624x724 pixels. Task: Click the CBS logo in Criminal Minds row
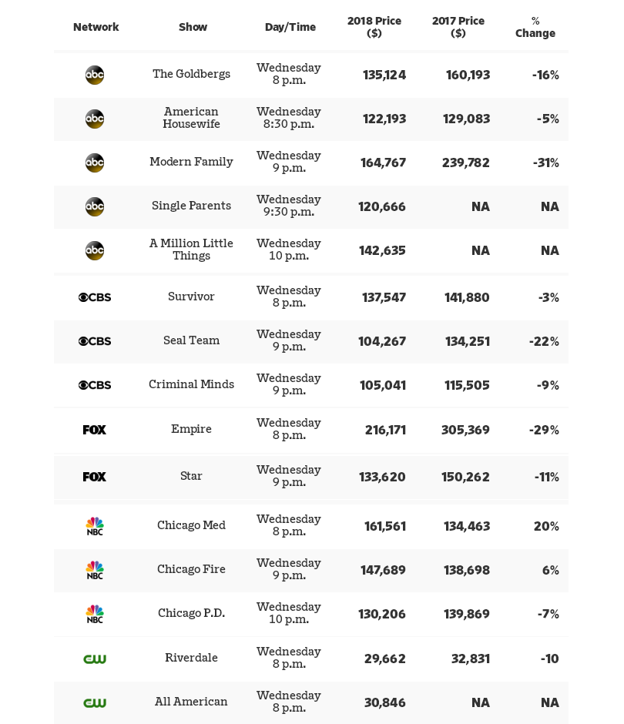click(95, 385)
